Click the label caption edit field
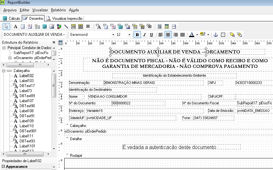Viewport: 273px width, 170px height. pos(34,35)
